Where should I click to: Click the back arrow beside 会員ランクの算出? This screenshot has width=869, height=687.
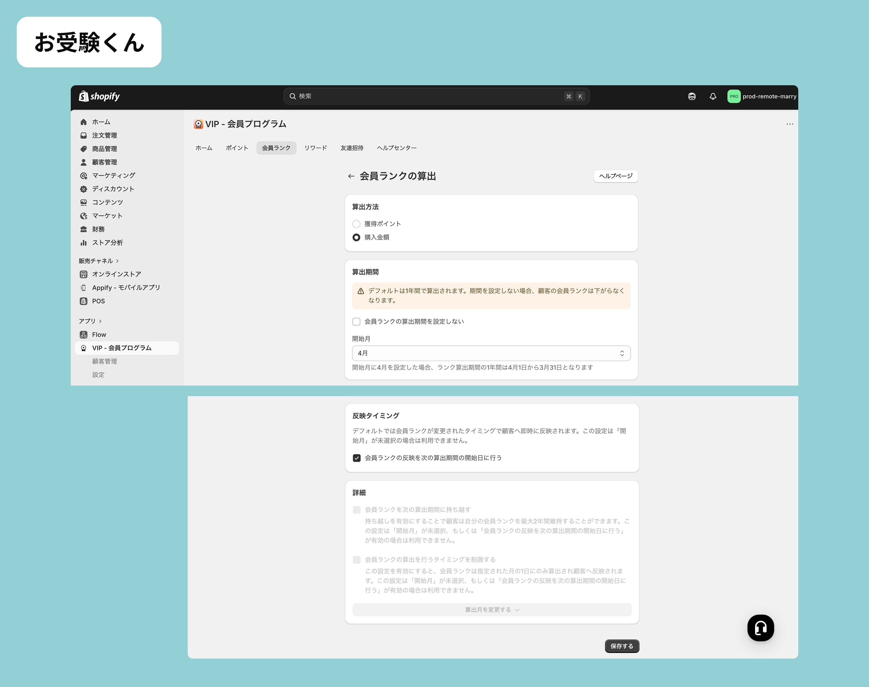351,176
